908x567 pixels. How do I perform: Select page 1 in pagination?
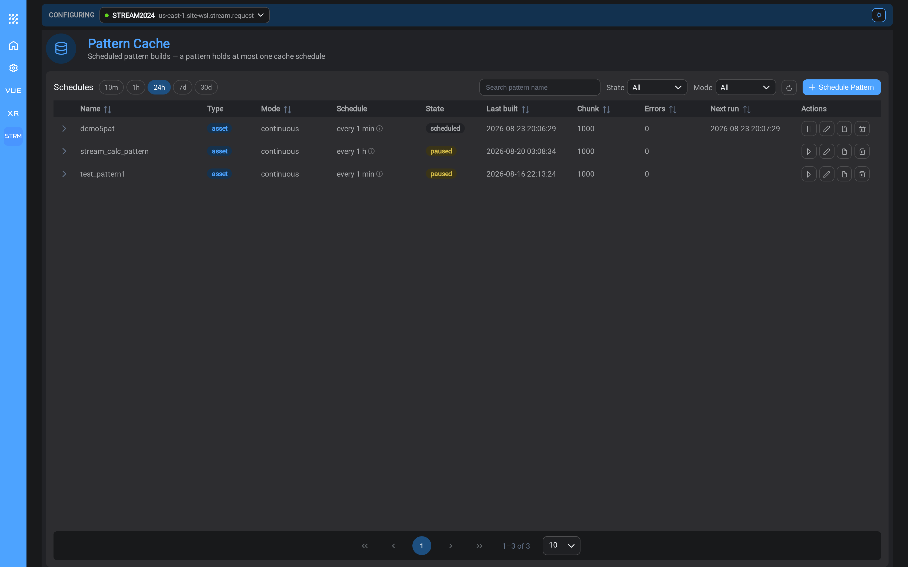click(x=422, y=546)
